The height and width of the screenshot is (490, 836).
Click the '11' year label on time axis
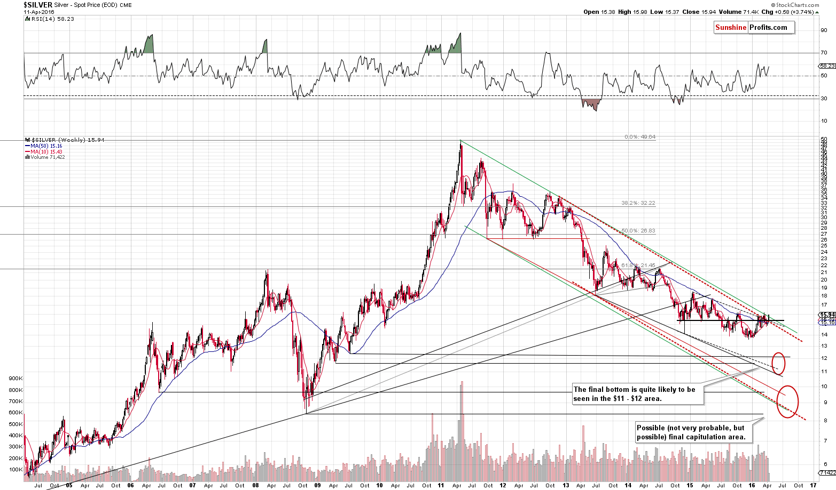[x=441, y=486]
